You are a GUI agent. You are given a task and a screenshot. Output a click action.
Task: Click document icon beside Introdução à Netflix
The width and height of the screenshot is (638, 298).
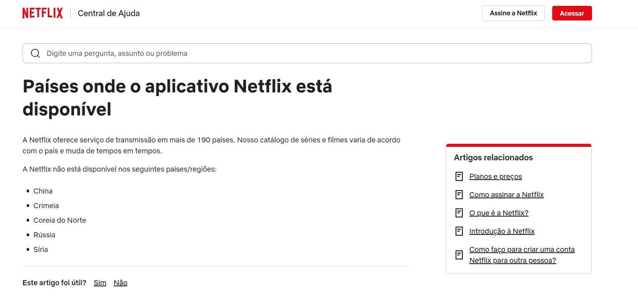[x=459, y=231]
